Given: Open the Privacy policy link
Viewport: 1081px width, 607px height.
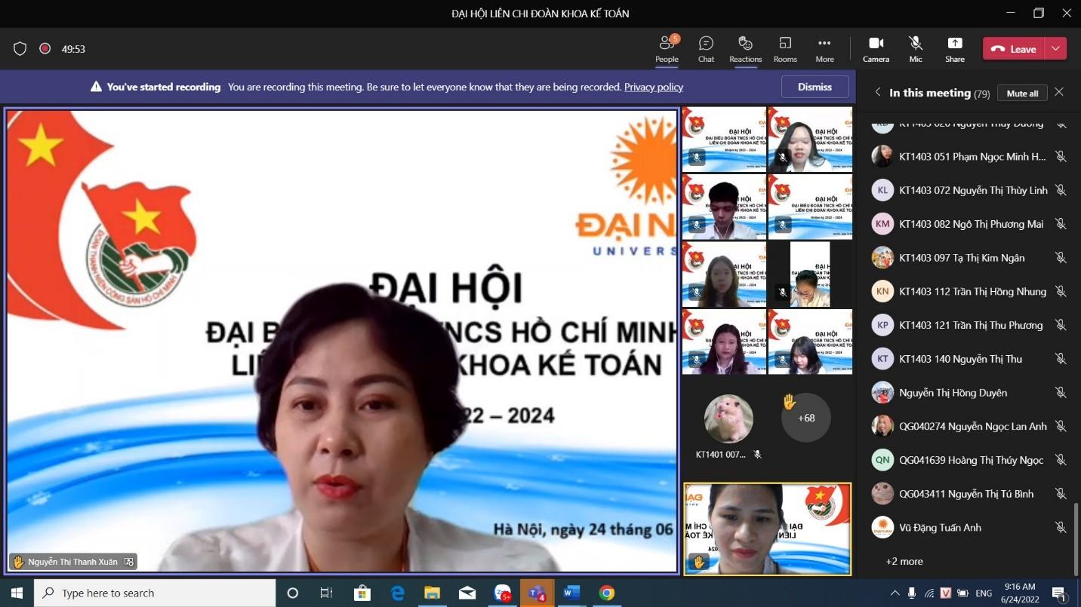Looking at the screenshot, I should pyautogui.click(x=654, y=87).
